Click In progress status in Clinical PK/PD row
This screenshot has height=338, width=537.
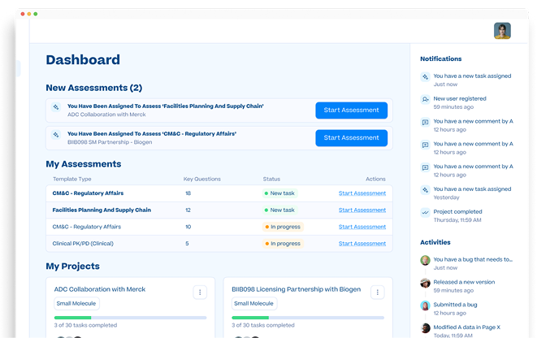[x=283, y=244]
